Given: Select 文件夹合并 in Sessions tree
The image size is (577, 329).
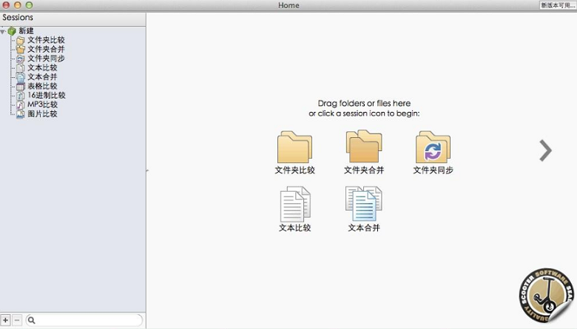Looking at the screenshot, I should point(46,49).
